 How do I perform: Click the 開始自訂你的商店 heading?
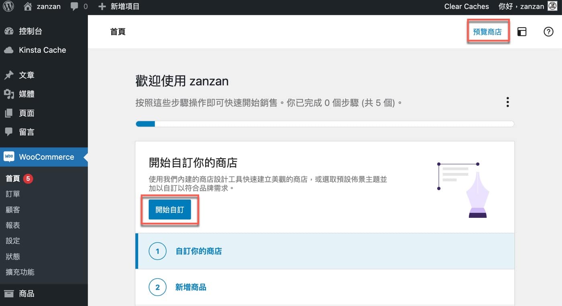point(193,163)
